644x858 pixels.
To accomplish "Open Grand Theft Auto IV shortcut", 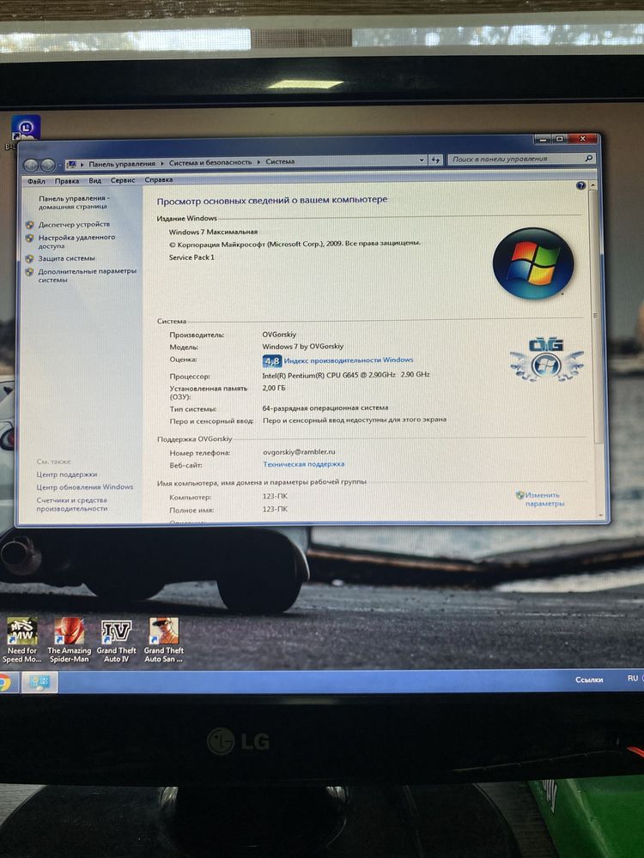I will (x=116, y=640).
